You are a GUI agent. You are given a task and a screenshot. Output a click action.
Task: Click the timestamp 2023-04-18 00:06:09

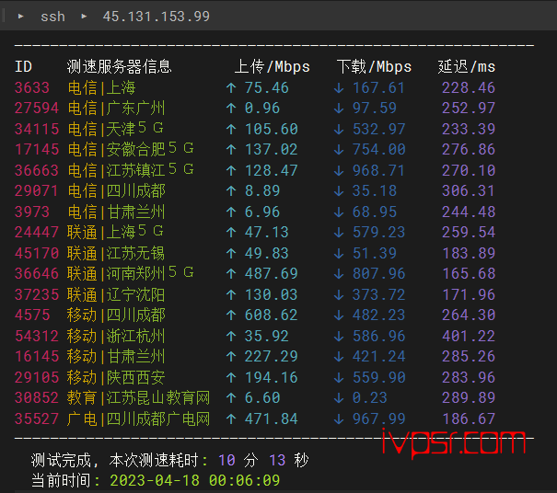[194, 480]
